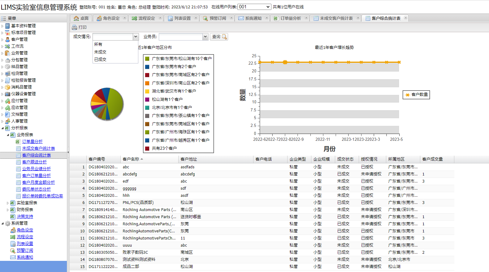Image resolution: width=489 pixels, height=272 pixels.
Task: Click the 检验报告管理 tree icon
Action: point(7,80)
